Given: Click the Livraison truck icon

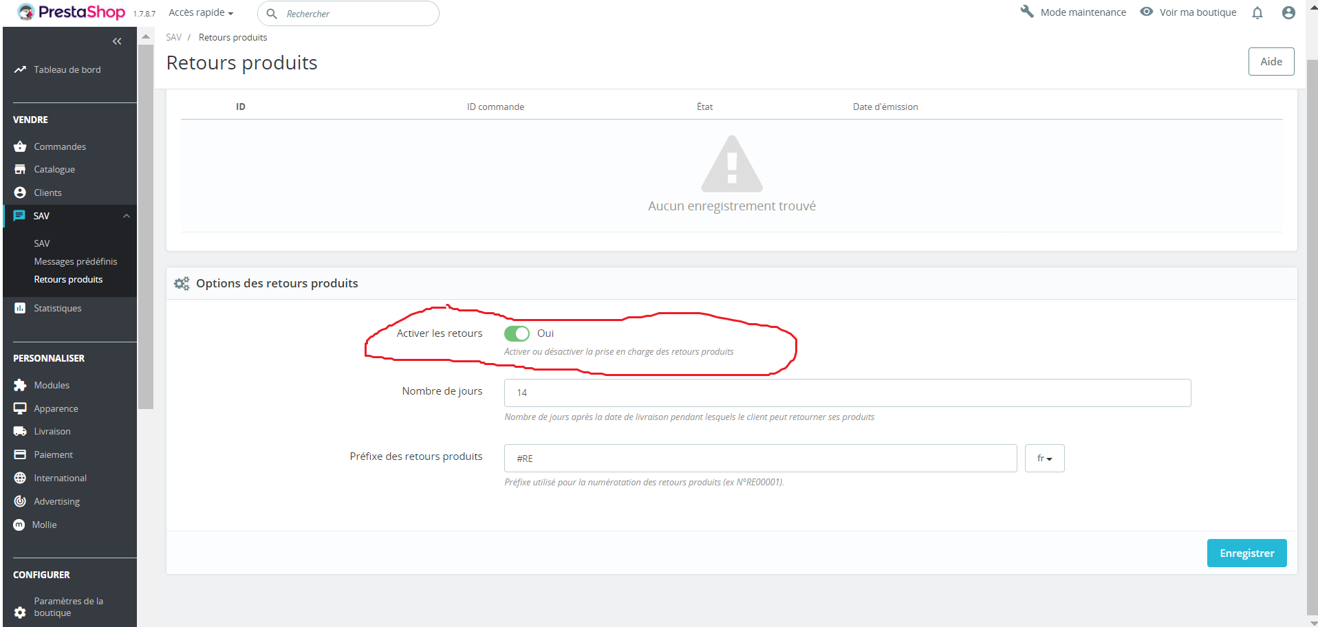Looking at the screenshot, I should (x=20, y=431).
